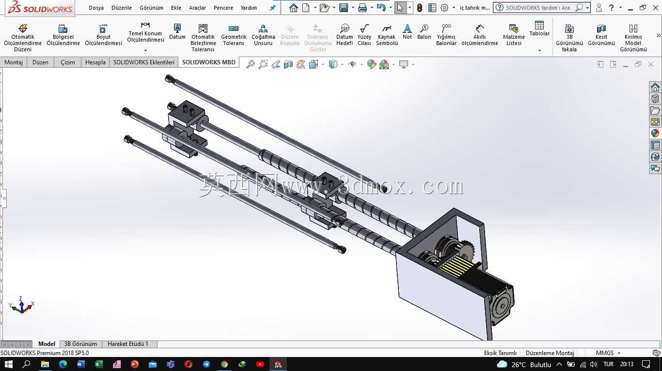Switch to the 3B Görünüm tab
The width and height of the screenshot is (662, 371).
[80, 344]
